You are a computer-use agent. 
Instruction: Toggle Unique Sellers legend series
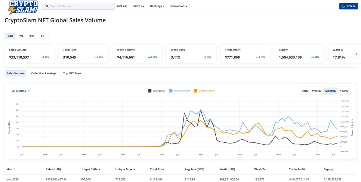click(205, 91)
